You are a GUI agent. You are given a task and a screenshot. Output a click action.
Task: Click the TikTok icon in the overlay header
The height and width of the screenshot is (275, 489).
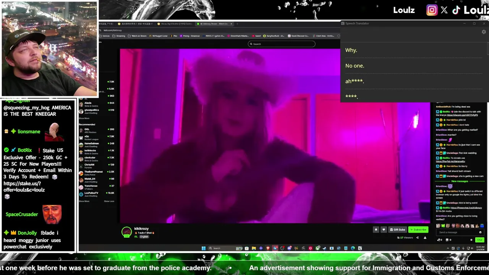pyautogui.click(x=456, y=10)
